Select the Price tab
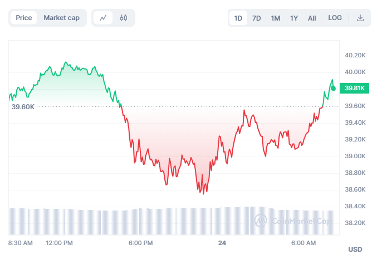The height and width of the screenshot is (264, 377). [x=24, y=18]
